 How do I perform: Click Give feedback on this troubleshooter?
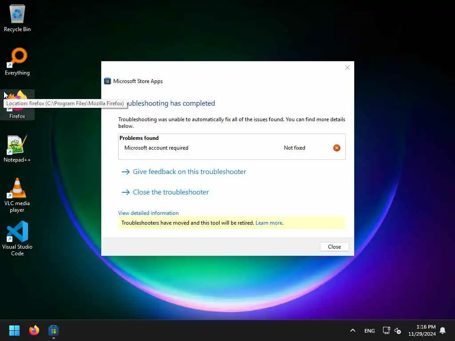[x=189, y=172]
